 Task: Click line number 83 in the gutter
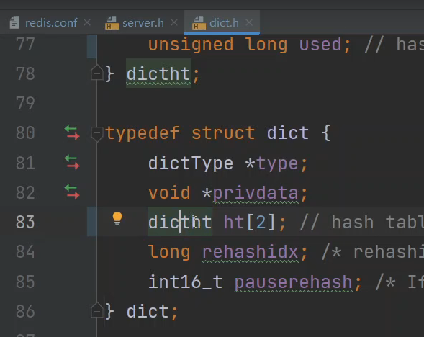[x=25, y=222]
